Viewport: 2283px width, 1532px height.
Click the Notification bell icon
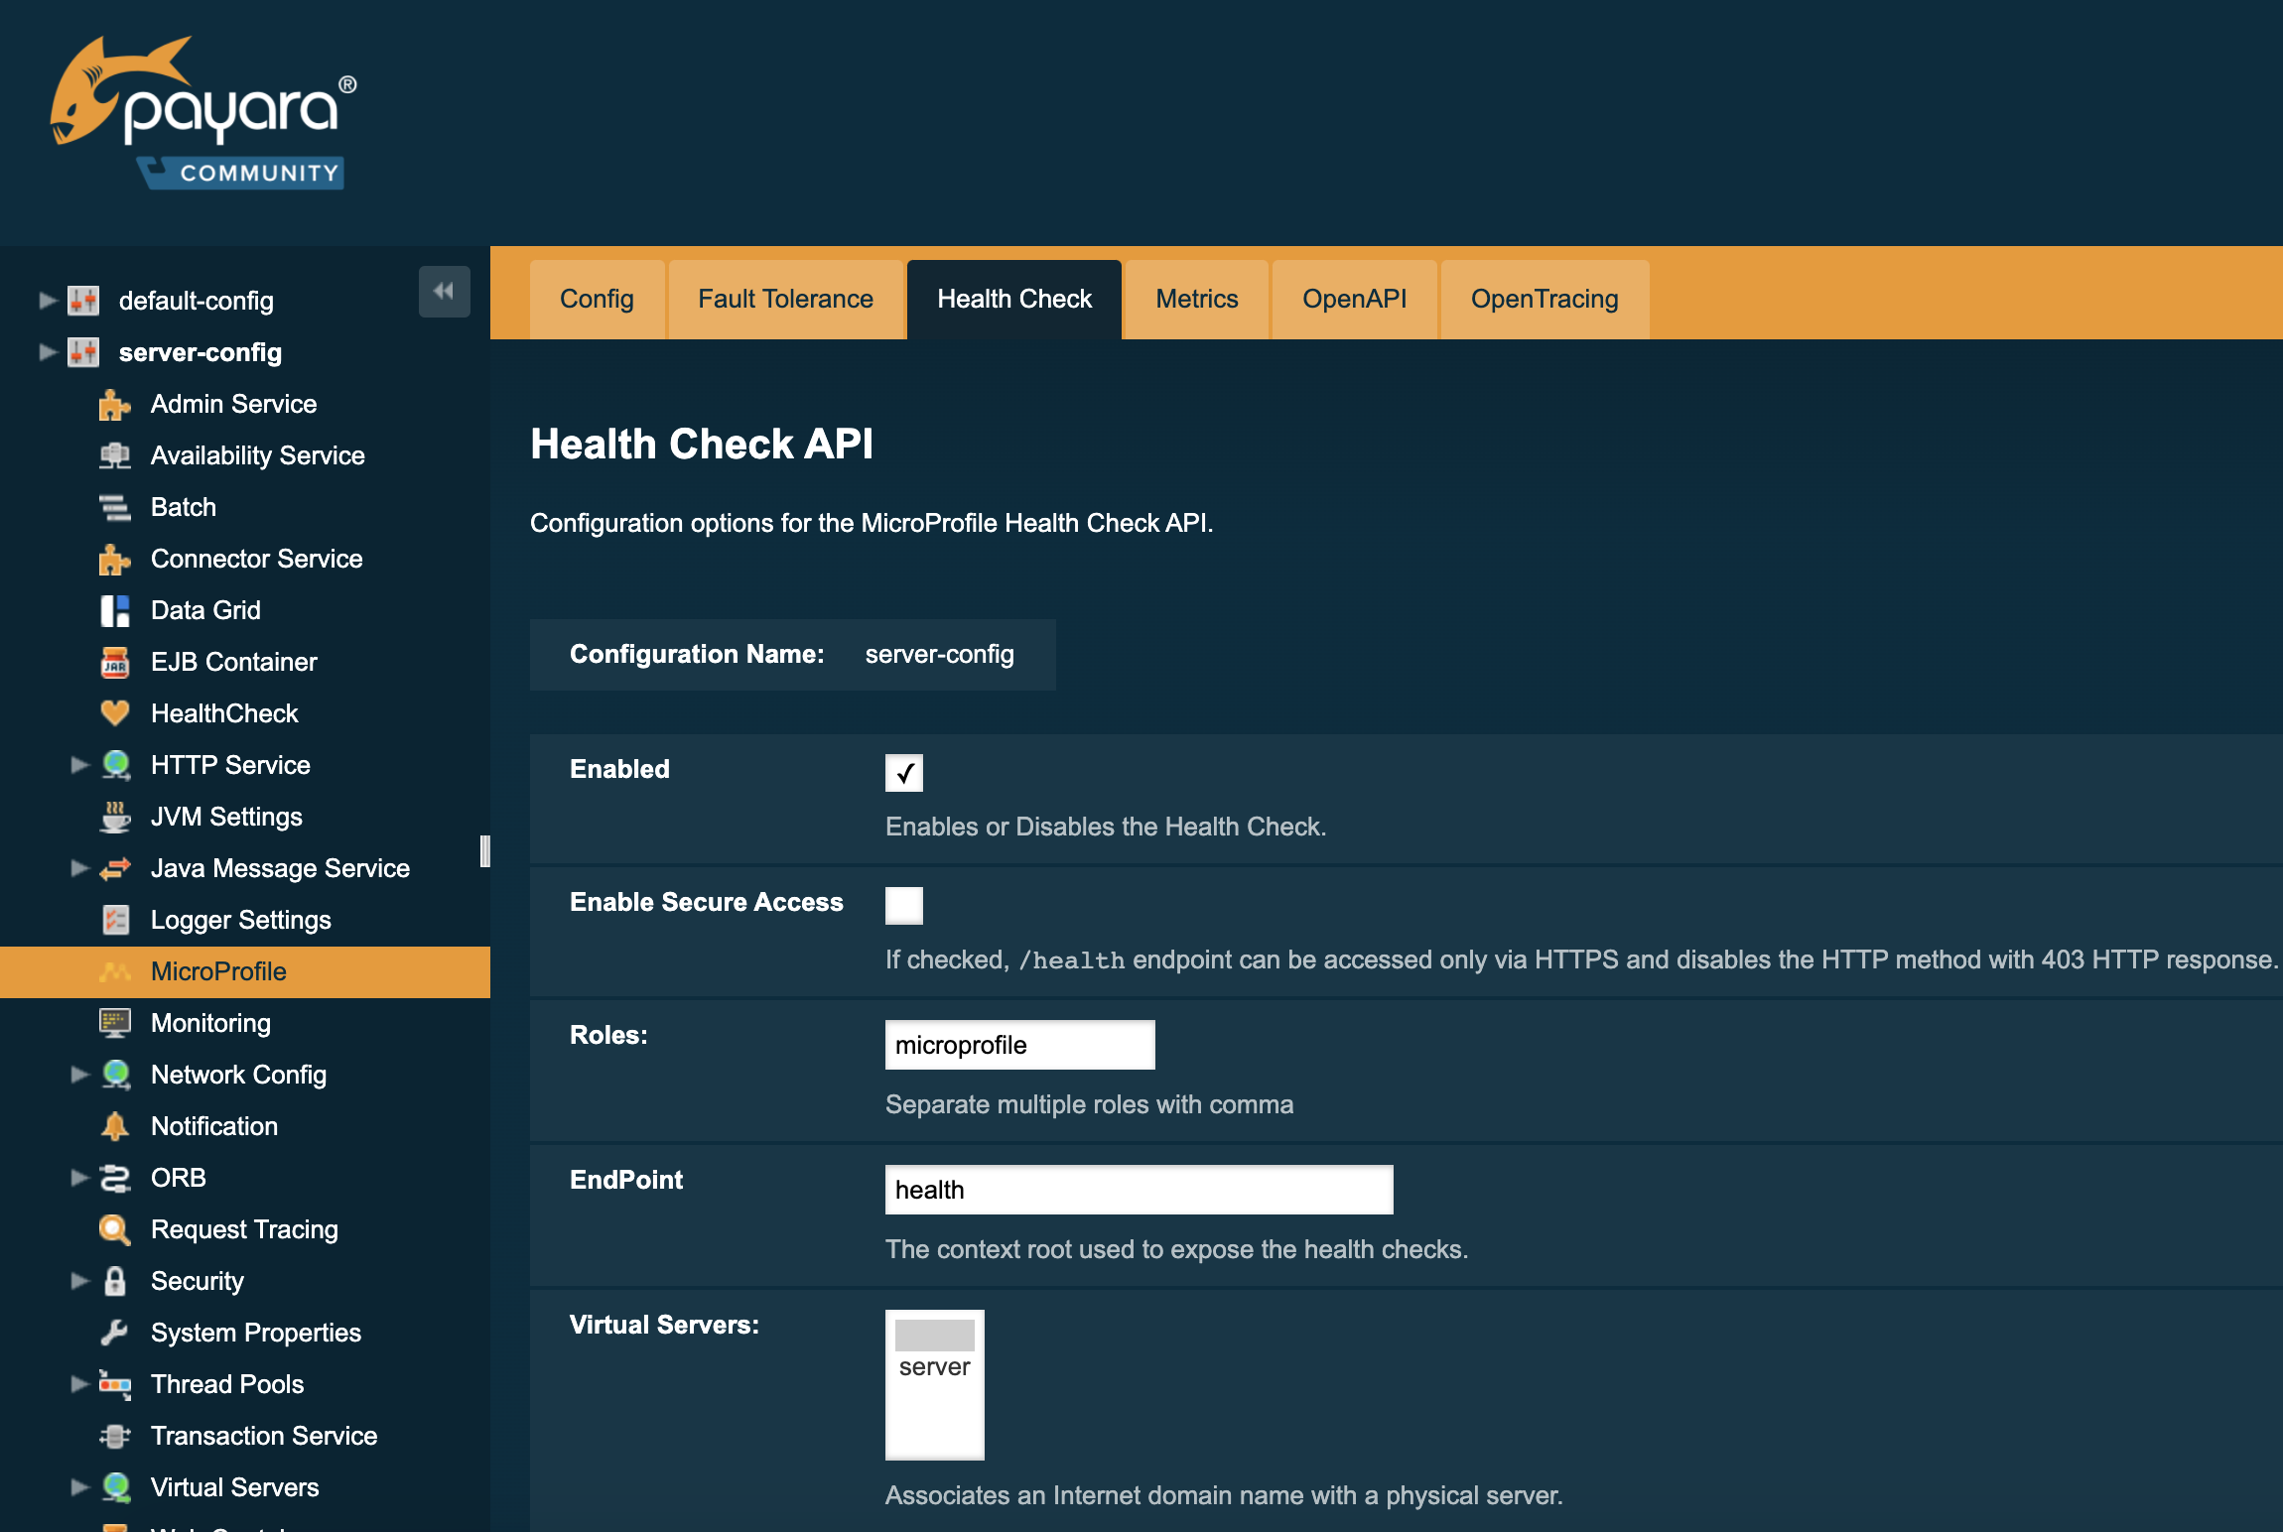coord(116,1126)
